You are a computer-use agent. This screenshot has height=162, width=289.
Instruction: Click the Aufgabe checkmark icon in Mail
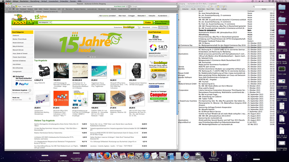[224, 7]
